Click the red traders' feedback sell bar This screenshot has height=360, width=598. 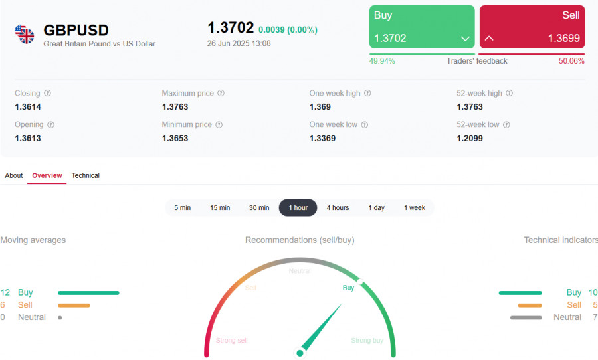[532, 54]
